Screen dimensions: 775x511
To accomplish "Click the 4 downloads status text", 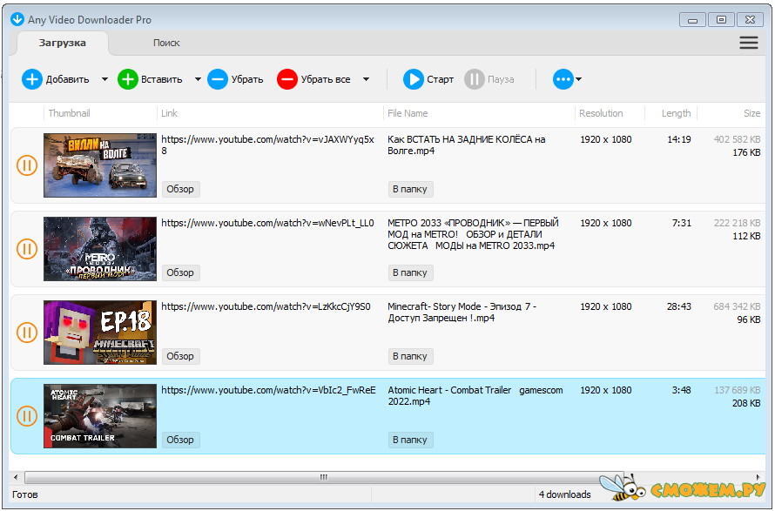I will click(x=564, y=494).
